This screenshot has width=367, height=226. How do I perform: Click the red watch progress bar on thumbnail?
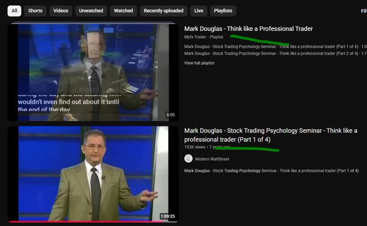(x=81, y=222)
